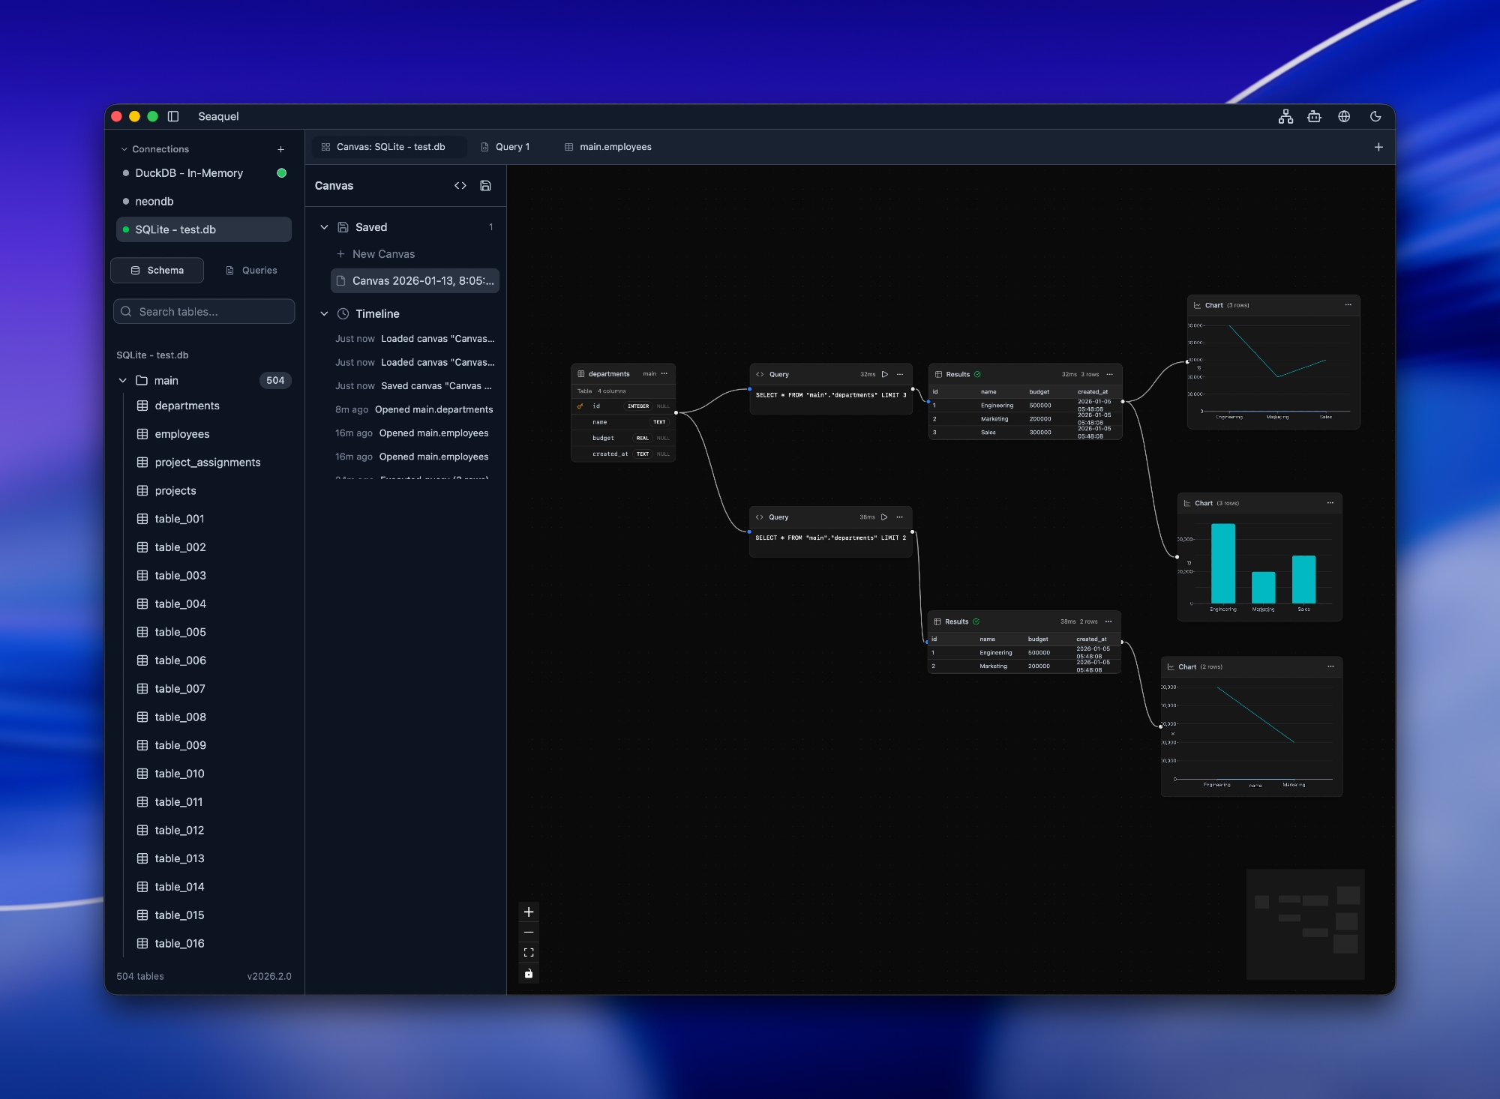
Task: Collapse the main schema folder
Action: click(123, 381)
